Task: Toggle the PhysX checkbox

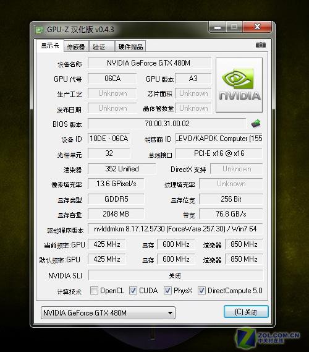Action: [167, 291]
